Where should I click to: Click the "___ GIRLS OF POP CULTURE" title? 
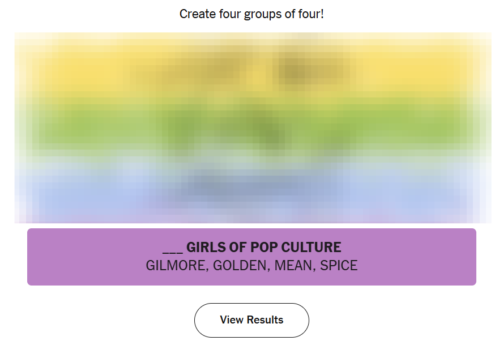pos(251,248)
